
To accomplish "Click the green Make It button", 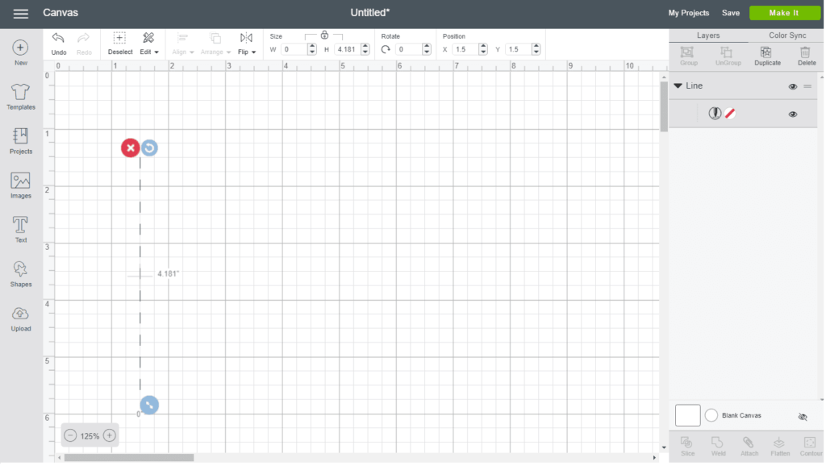I will pos(784,13).
